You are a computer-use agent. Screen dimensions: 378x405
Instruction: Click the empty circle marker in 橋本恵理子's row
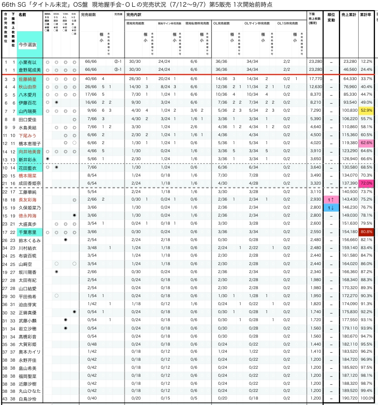click(x=74, y=143)
